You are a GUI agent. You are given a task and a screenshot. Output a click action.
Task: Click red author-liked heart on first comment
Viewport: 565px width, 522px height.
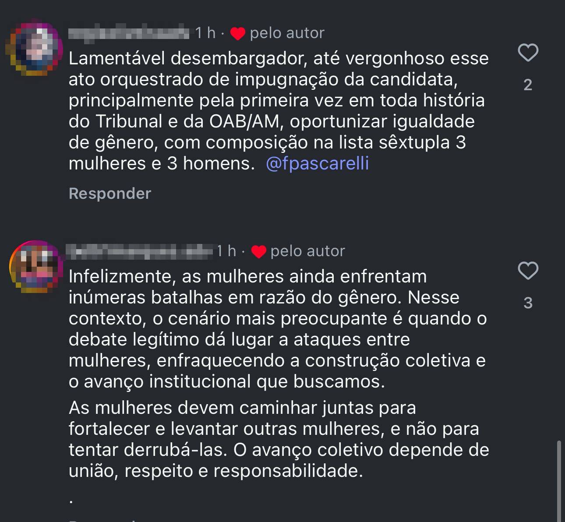pyautogui.click(x=237, y=33)
